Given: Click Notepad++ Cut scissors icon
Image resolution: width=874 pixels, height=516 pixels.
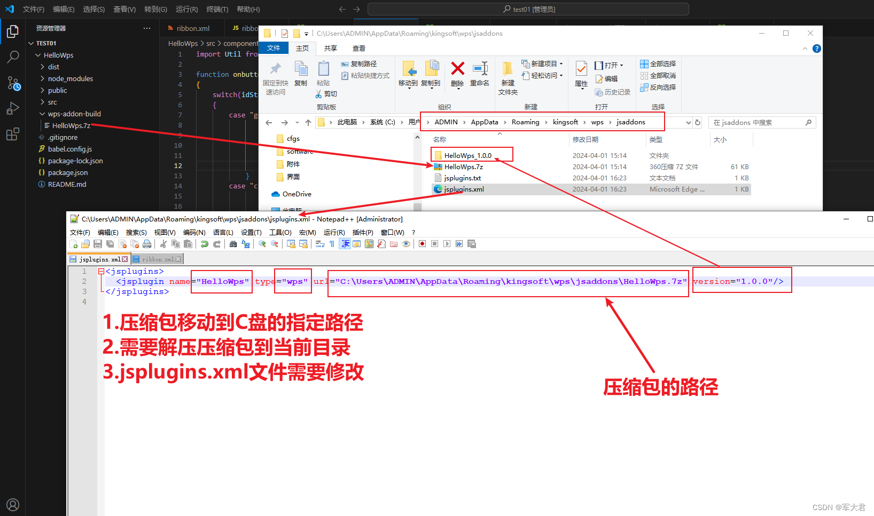Looking at the screenshot, I should click(x=163, y=244).
